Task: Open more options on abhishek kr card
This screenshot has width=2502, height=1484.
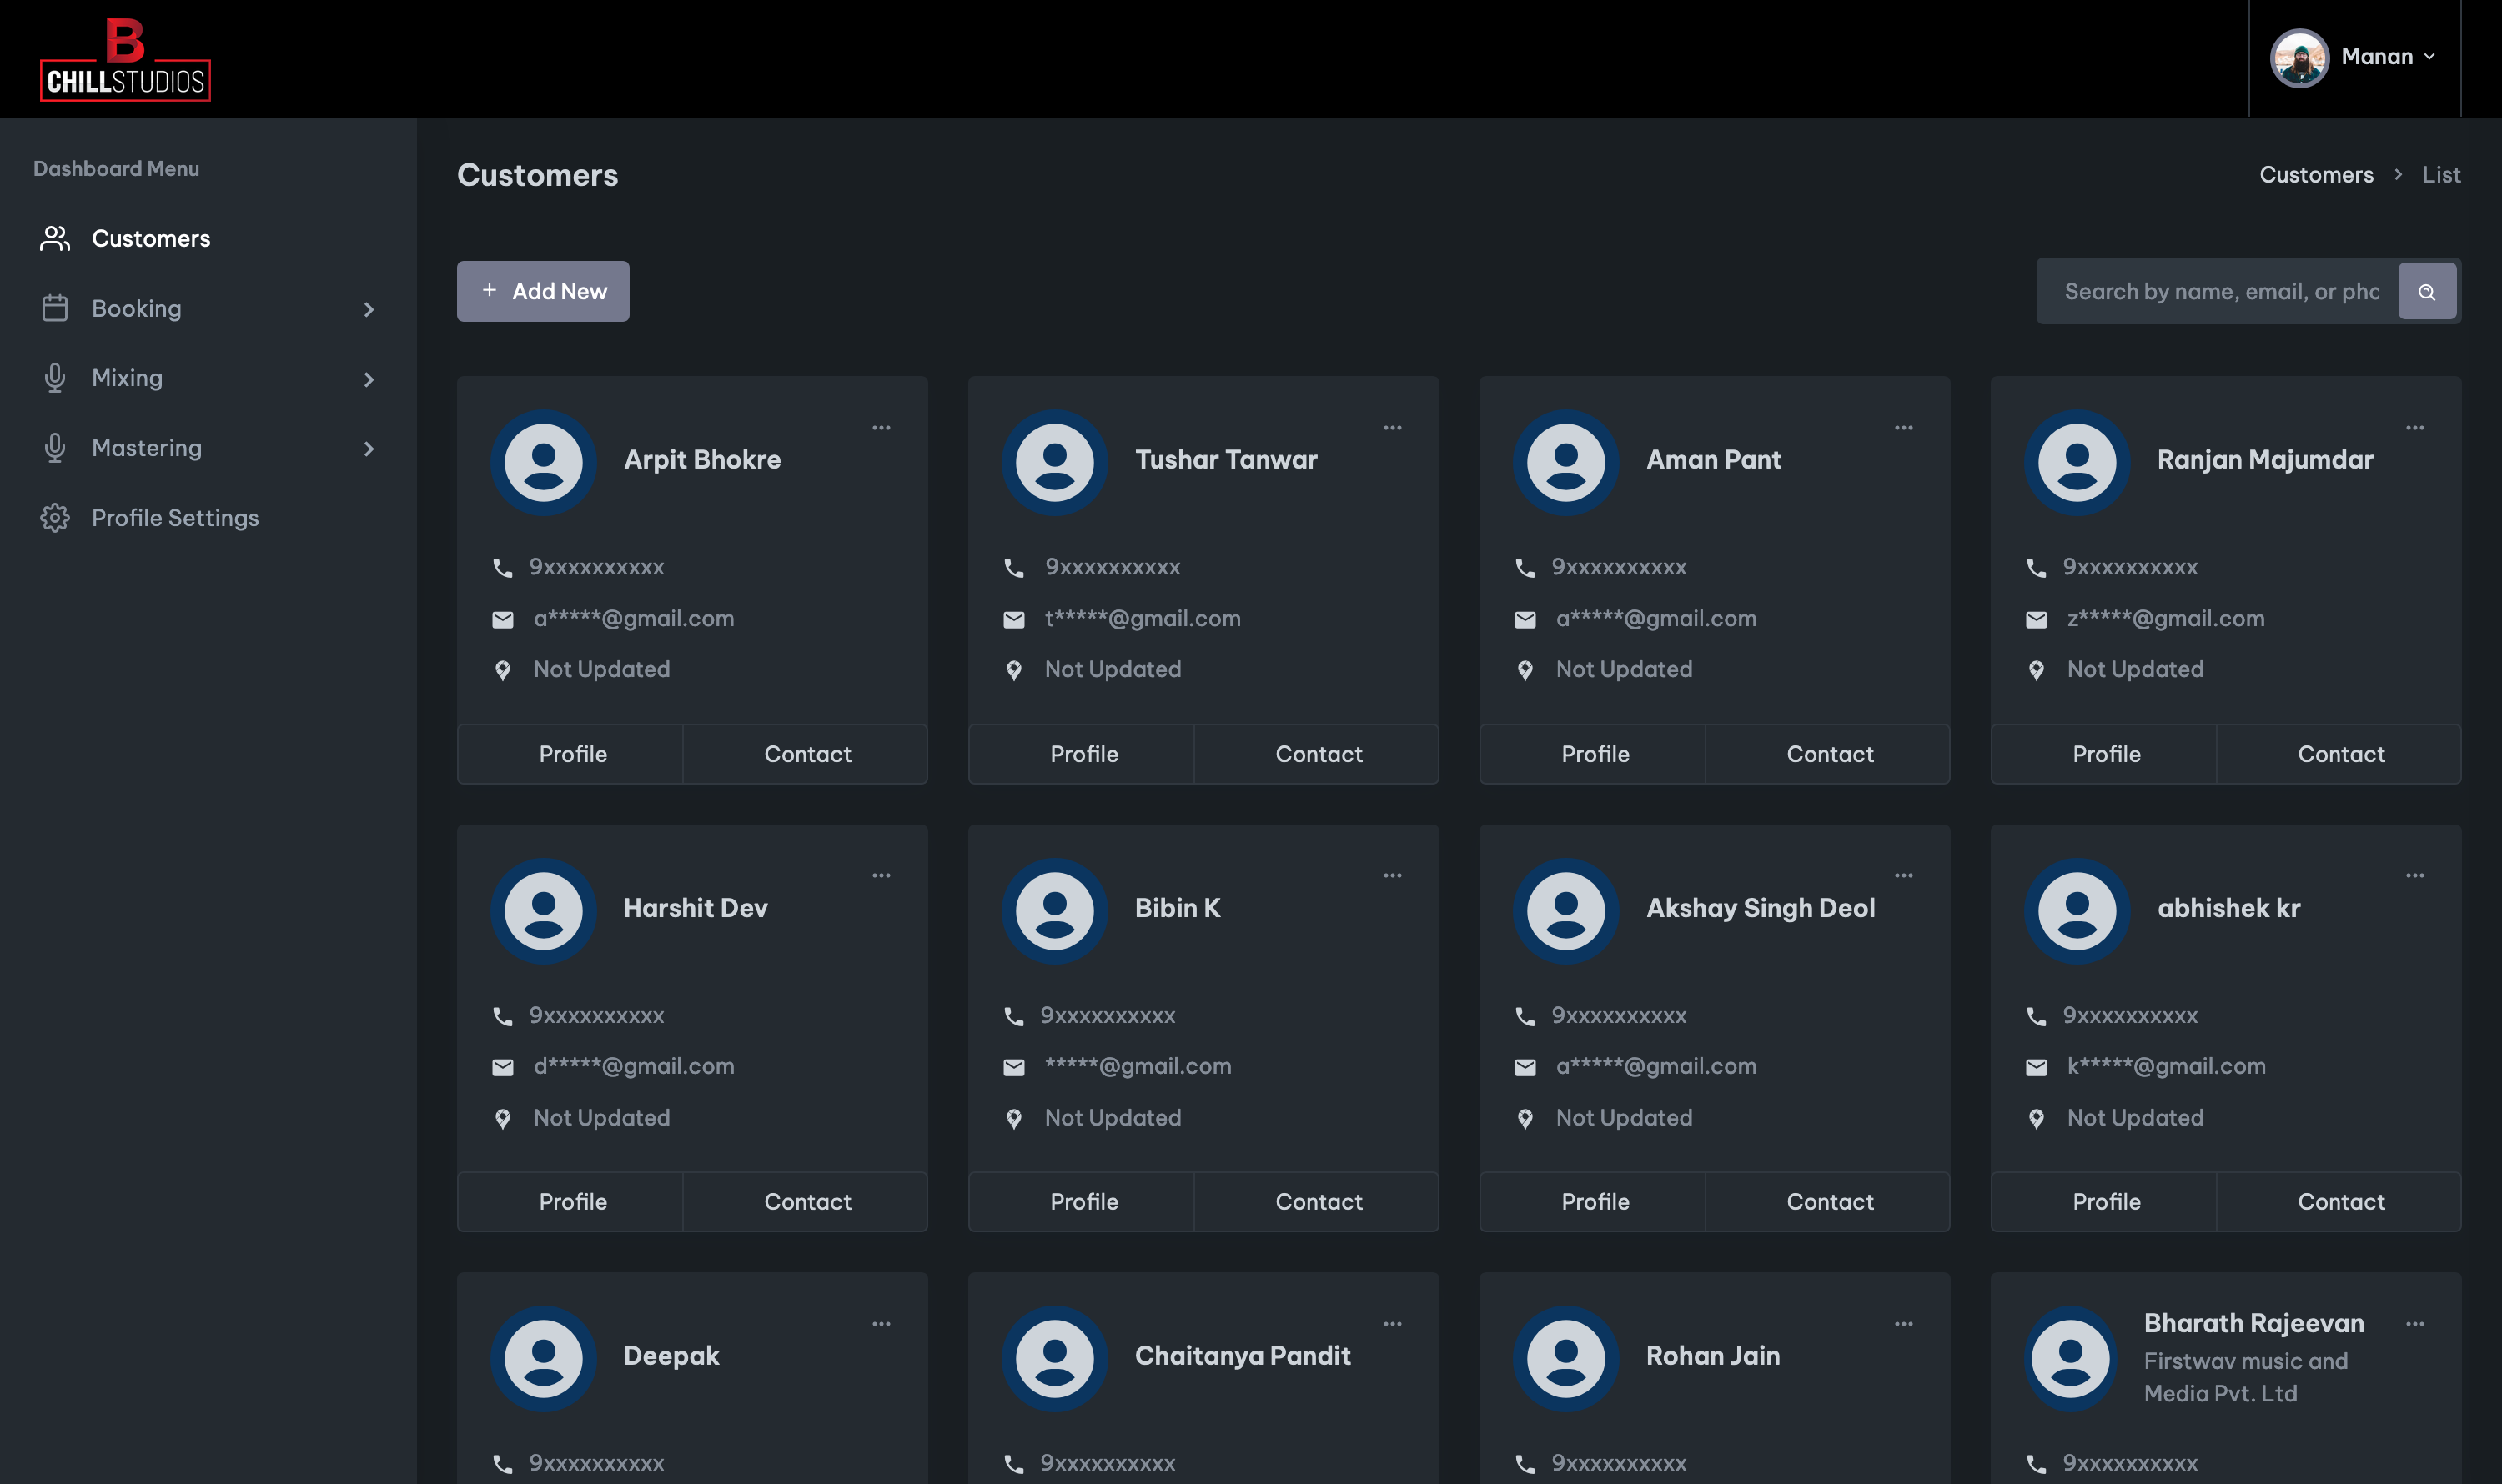Action: click(2415, 875)
